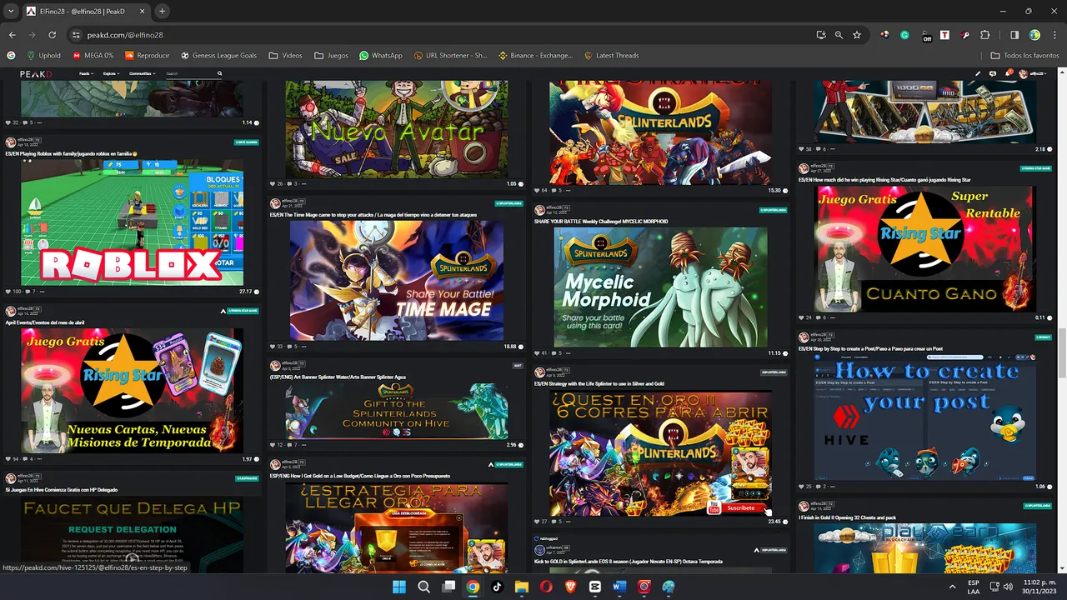Click the red T extension icon

click(944, 35)
